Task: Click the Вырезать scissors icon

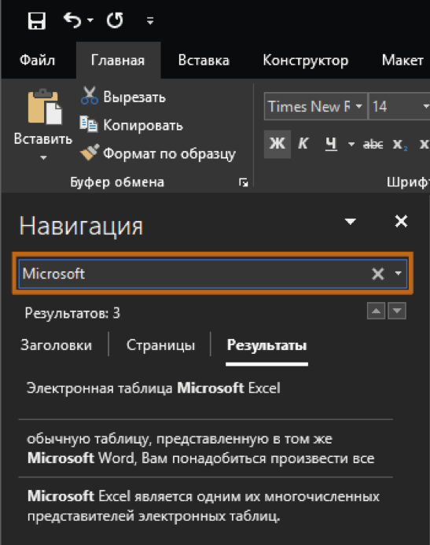Action: coord(90,96)
